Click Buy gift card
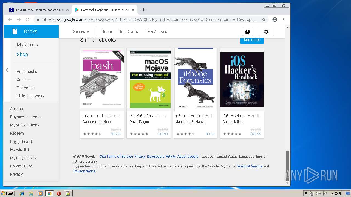The image size is (351, 197). click(21, 141)
